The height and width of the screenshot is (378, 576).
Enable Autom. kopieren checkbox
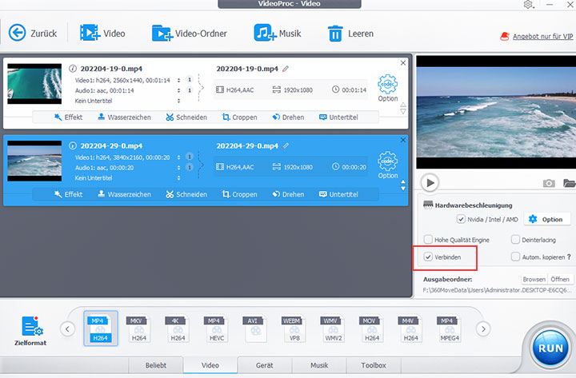tap(515, 257)
